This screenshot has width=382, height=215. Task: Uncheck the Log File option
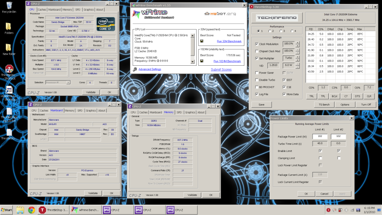pyautogui.click(x=257, y=94)
